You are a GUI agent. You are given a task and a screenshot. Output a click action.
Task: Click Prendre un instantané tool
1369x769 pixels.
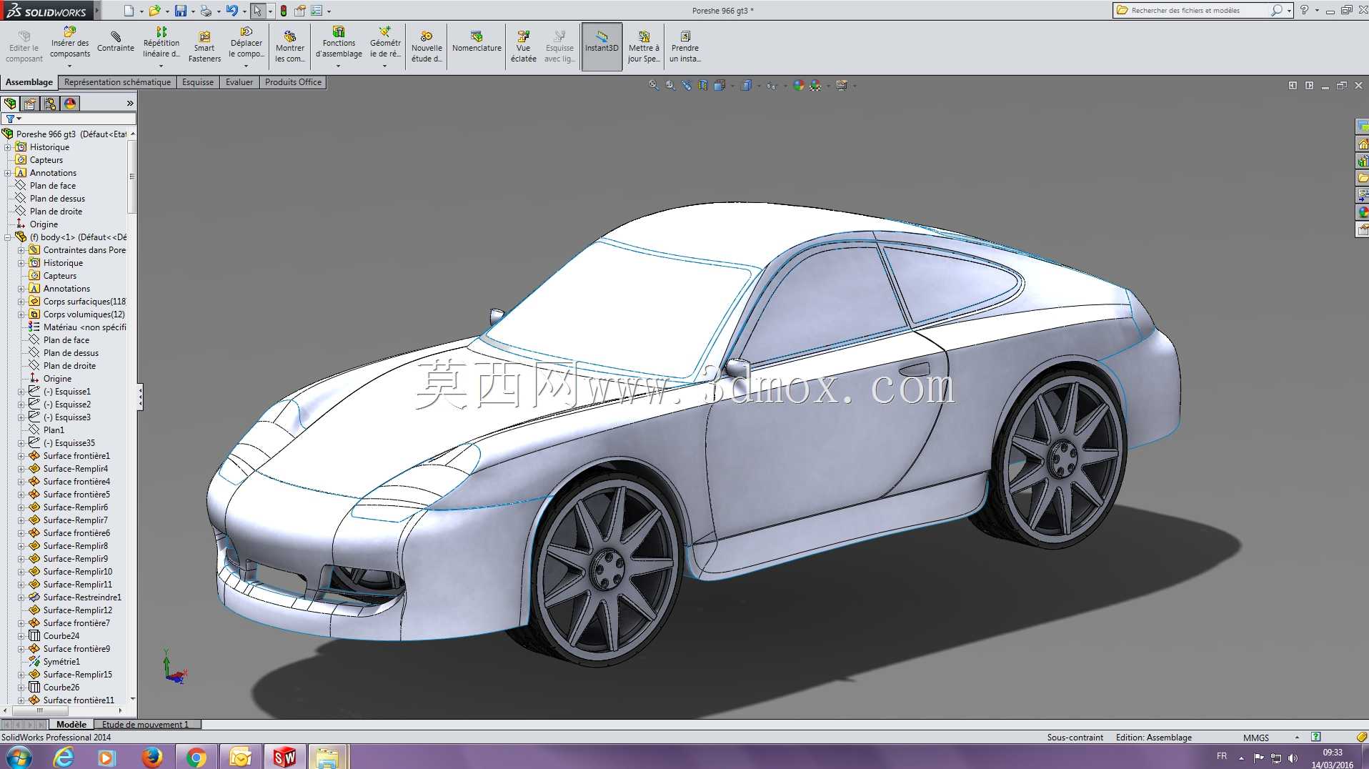(685, 47)
